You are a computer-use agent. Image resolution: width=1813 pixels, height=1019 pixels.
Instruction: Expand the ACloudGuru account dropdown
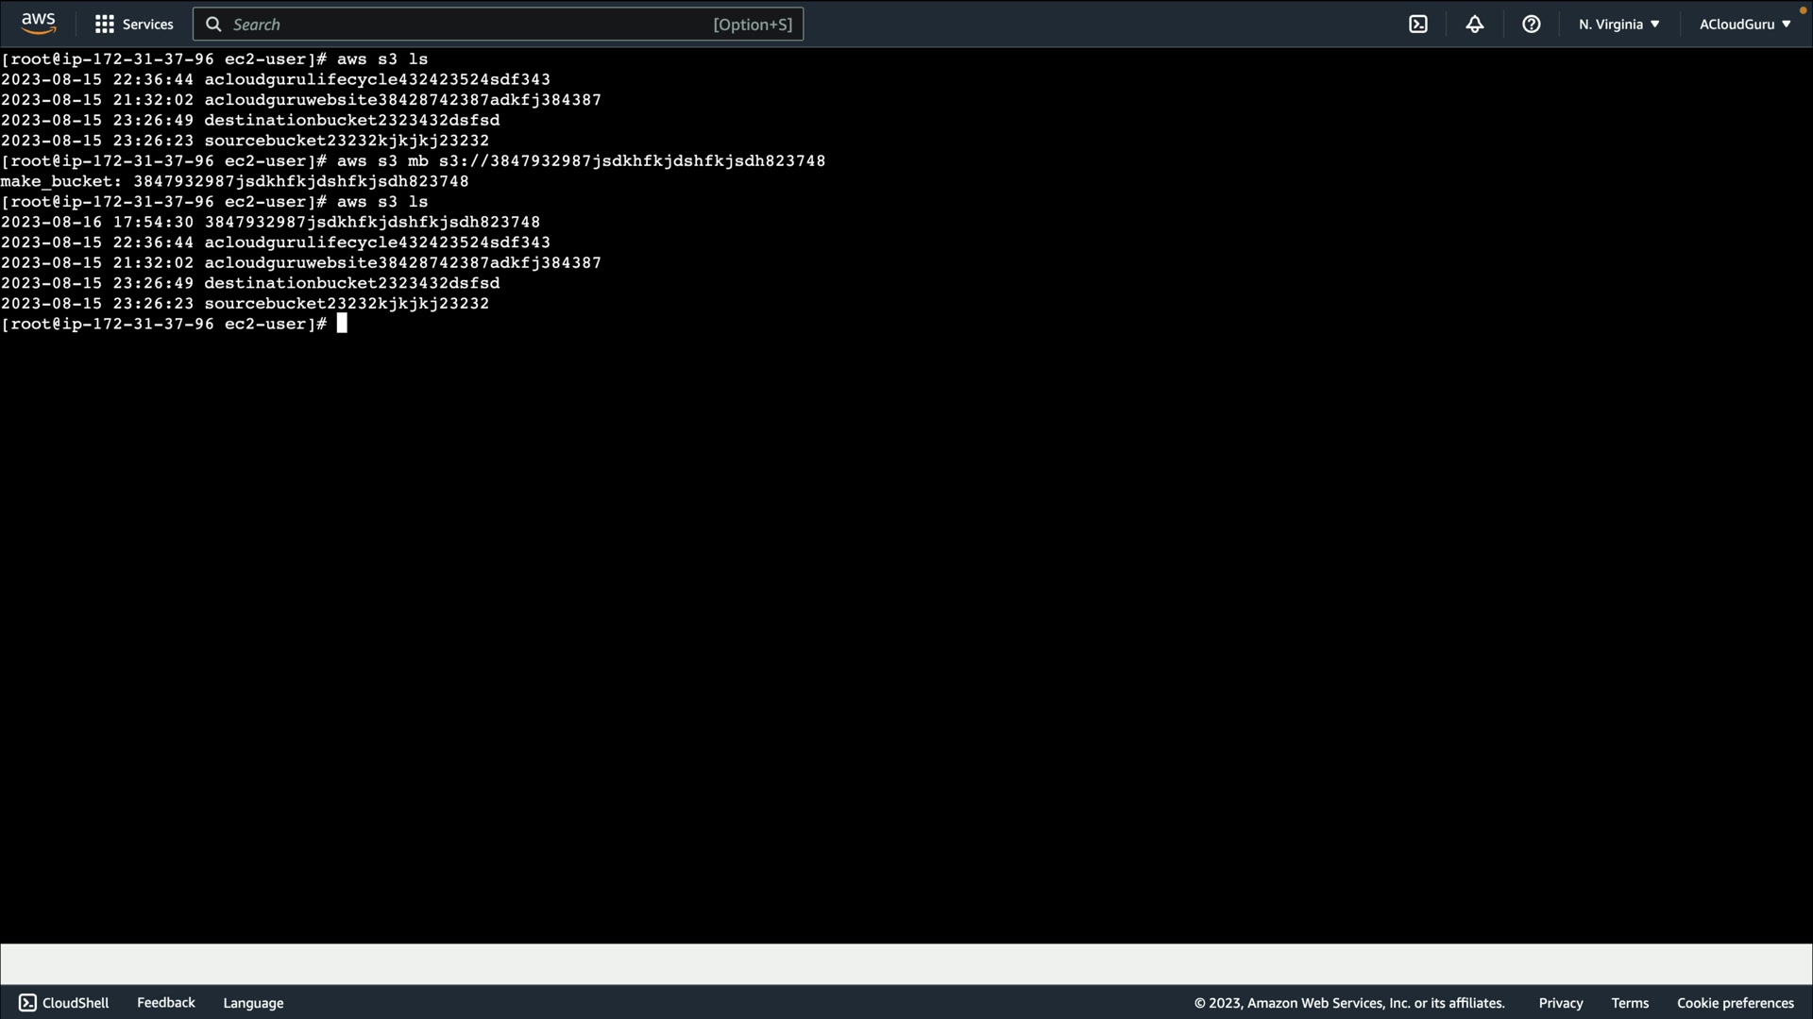tap(1744, 25)
